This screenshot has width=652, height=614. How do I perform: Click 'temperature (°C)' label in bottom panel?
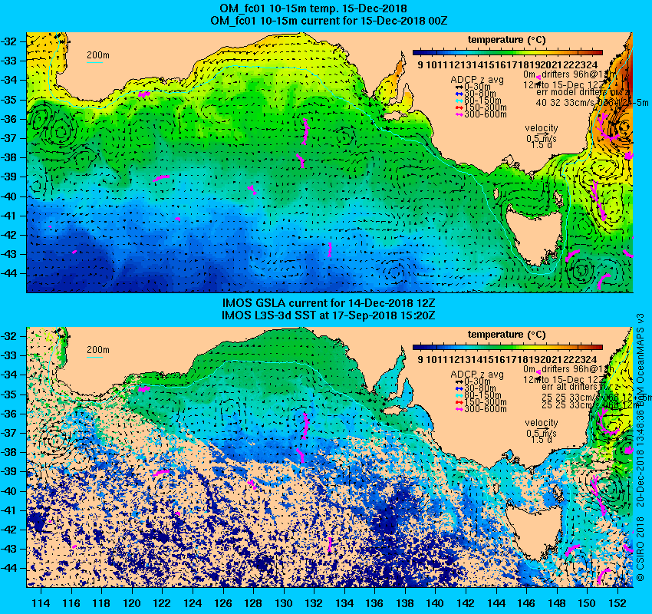(x=506, y=335)
